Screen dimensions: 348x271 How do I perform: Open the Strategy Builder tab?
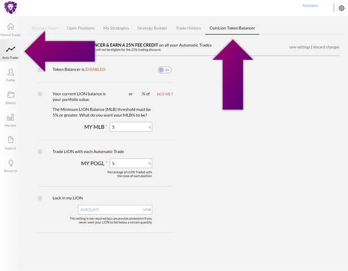click(x=152, y=28)
